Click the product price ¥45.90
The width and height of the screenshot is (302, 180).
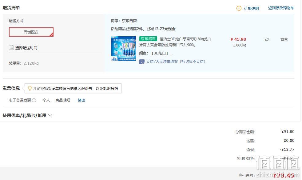pos(238,39)
